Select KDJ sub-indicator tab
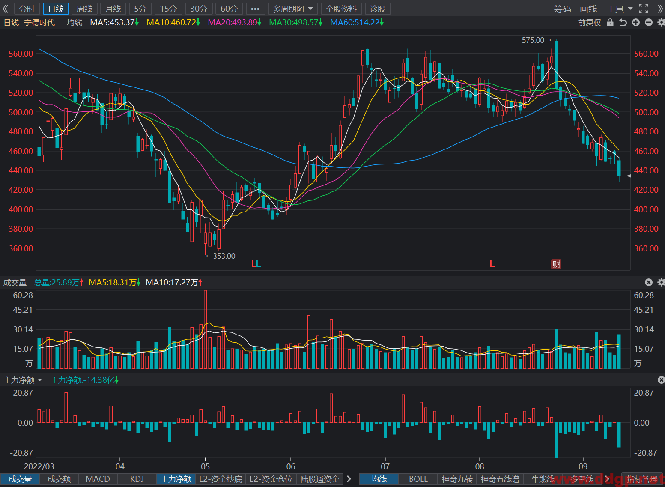This screenshot has height=487, width=665. pyautogui.click(x=137, y=479)
